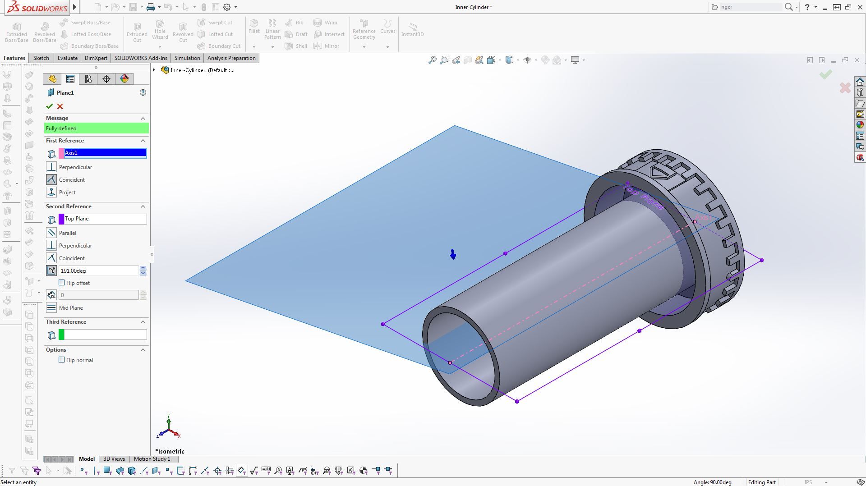Expand the Inner-Cylinder feature tree
Viewport: 866px width, 486px height.
(x=154, y=70)
